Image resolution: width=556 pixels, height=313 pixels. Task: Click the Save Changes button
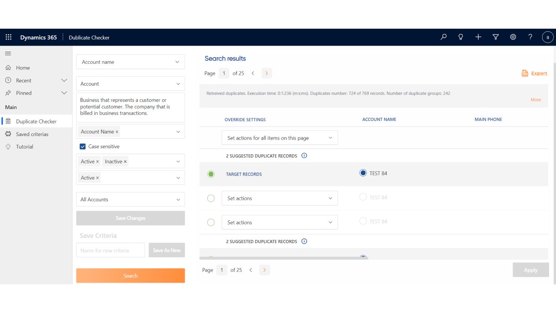click(x=130, y=218)
